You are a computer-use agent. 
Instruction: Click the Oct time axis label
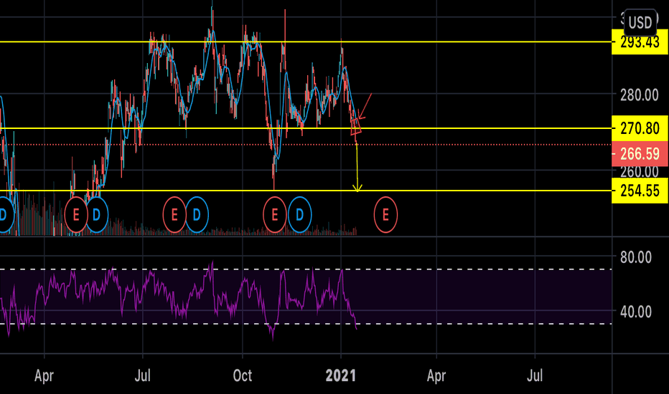click(x=243, y=375)
